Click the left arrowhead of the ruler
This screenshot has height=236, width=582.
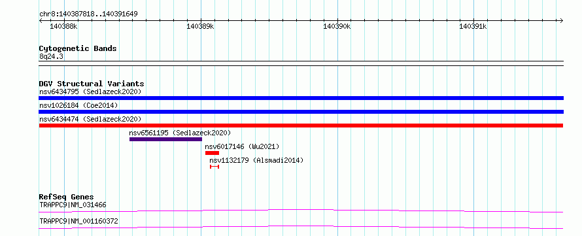(x=41, y=20)
